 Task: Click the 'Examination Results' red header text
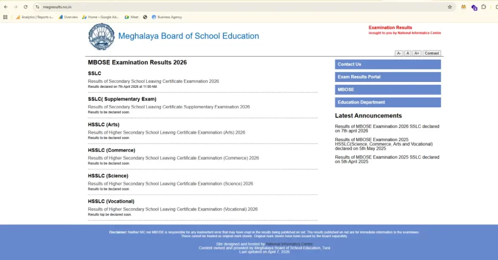click(x=391, y=28)
